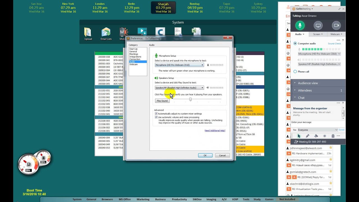
Task: Click star on gomlab@gretech.com email
Action: (331, 172)
